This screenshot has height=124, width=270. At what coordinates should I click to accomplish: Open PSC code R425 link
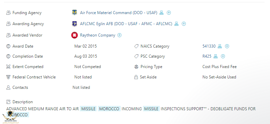[x=207, y=56]
